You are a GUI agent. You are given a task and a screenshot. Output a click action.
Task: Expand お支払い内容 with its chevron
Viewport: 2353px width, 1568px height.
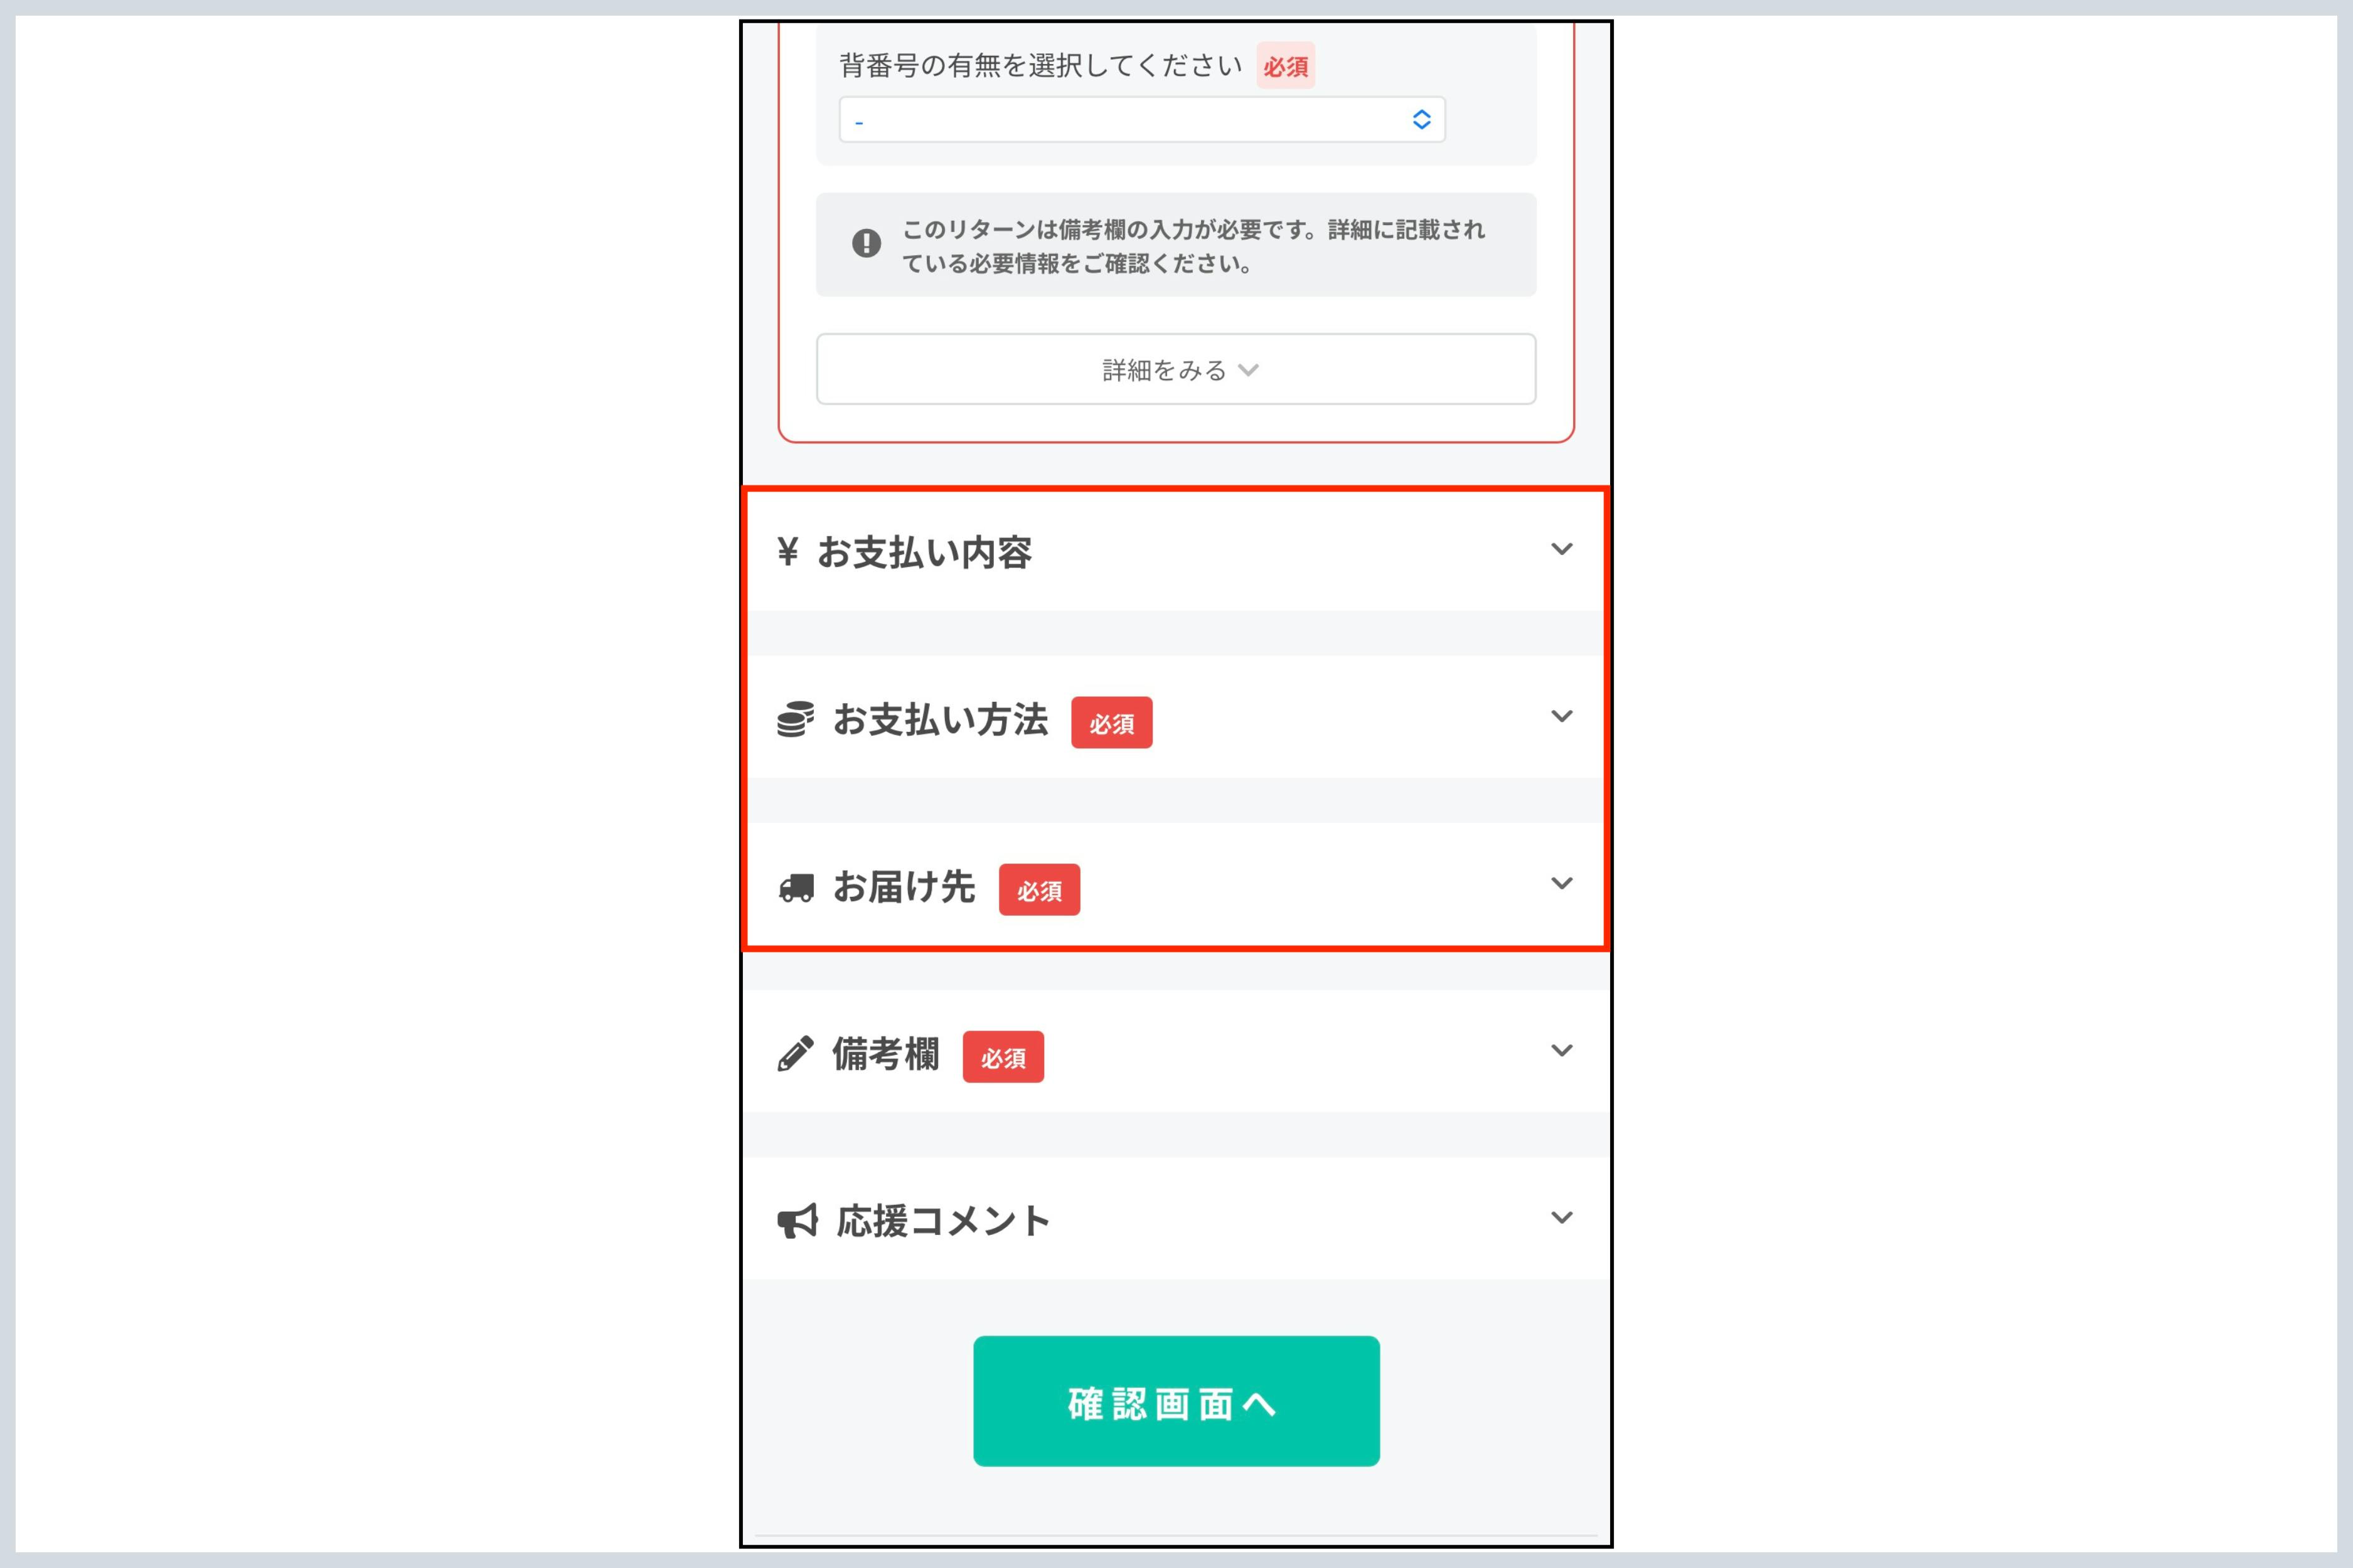1561,549
